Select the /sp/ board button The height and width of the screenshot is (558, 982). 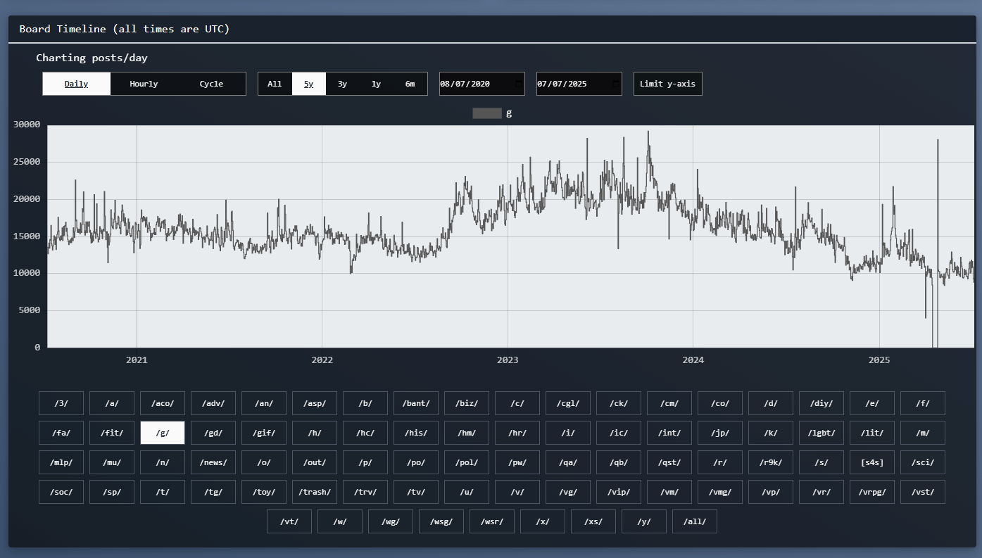[x=112, y=492]
